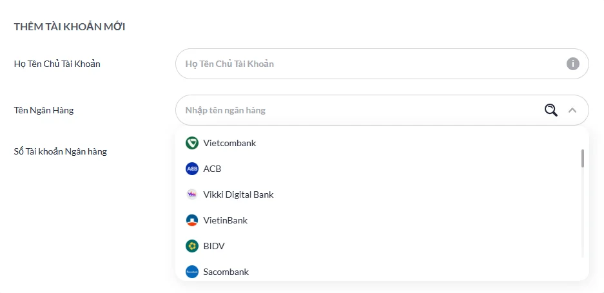Select the Sacombank option
Viewport: 604px width, 293px height.
[x=226, y=272]
